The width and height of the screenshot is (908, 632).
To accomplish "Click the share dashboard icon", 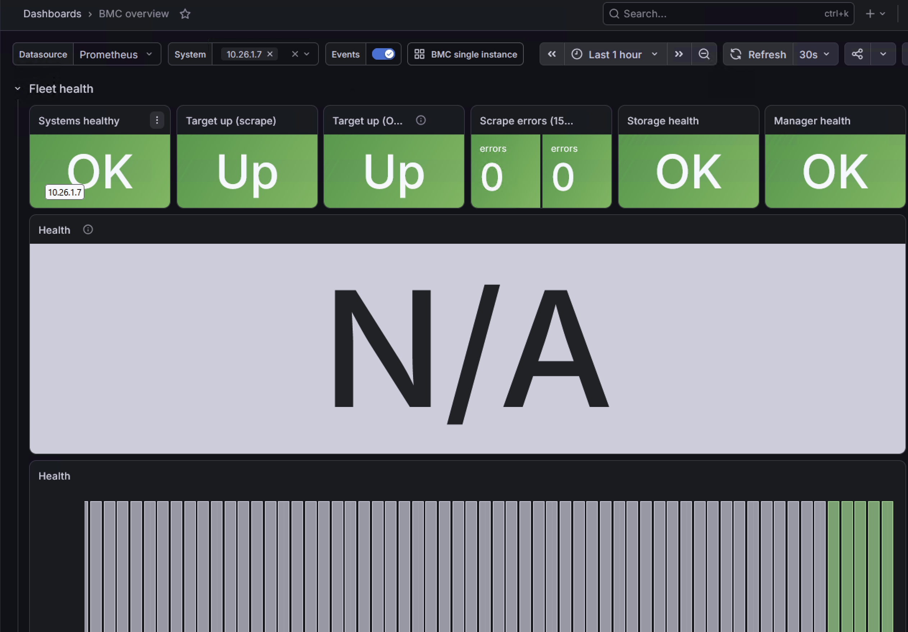I will click(857, 54).
